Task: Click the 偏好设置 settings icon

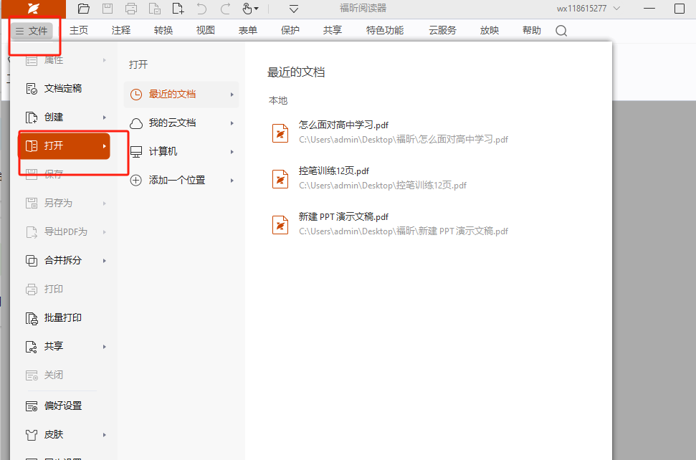Action: pos(32,406)
